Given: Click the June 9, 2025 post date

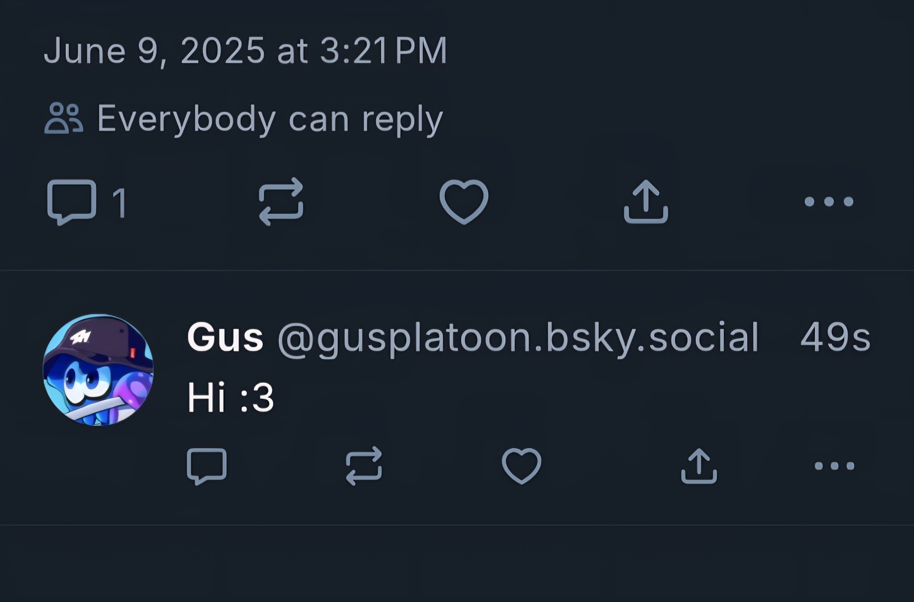Looking at the screenshot, I should coord(154,51).
